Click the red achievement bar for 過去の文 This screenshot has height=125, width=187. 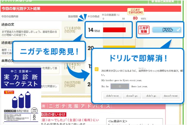114,30
